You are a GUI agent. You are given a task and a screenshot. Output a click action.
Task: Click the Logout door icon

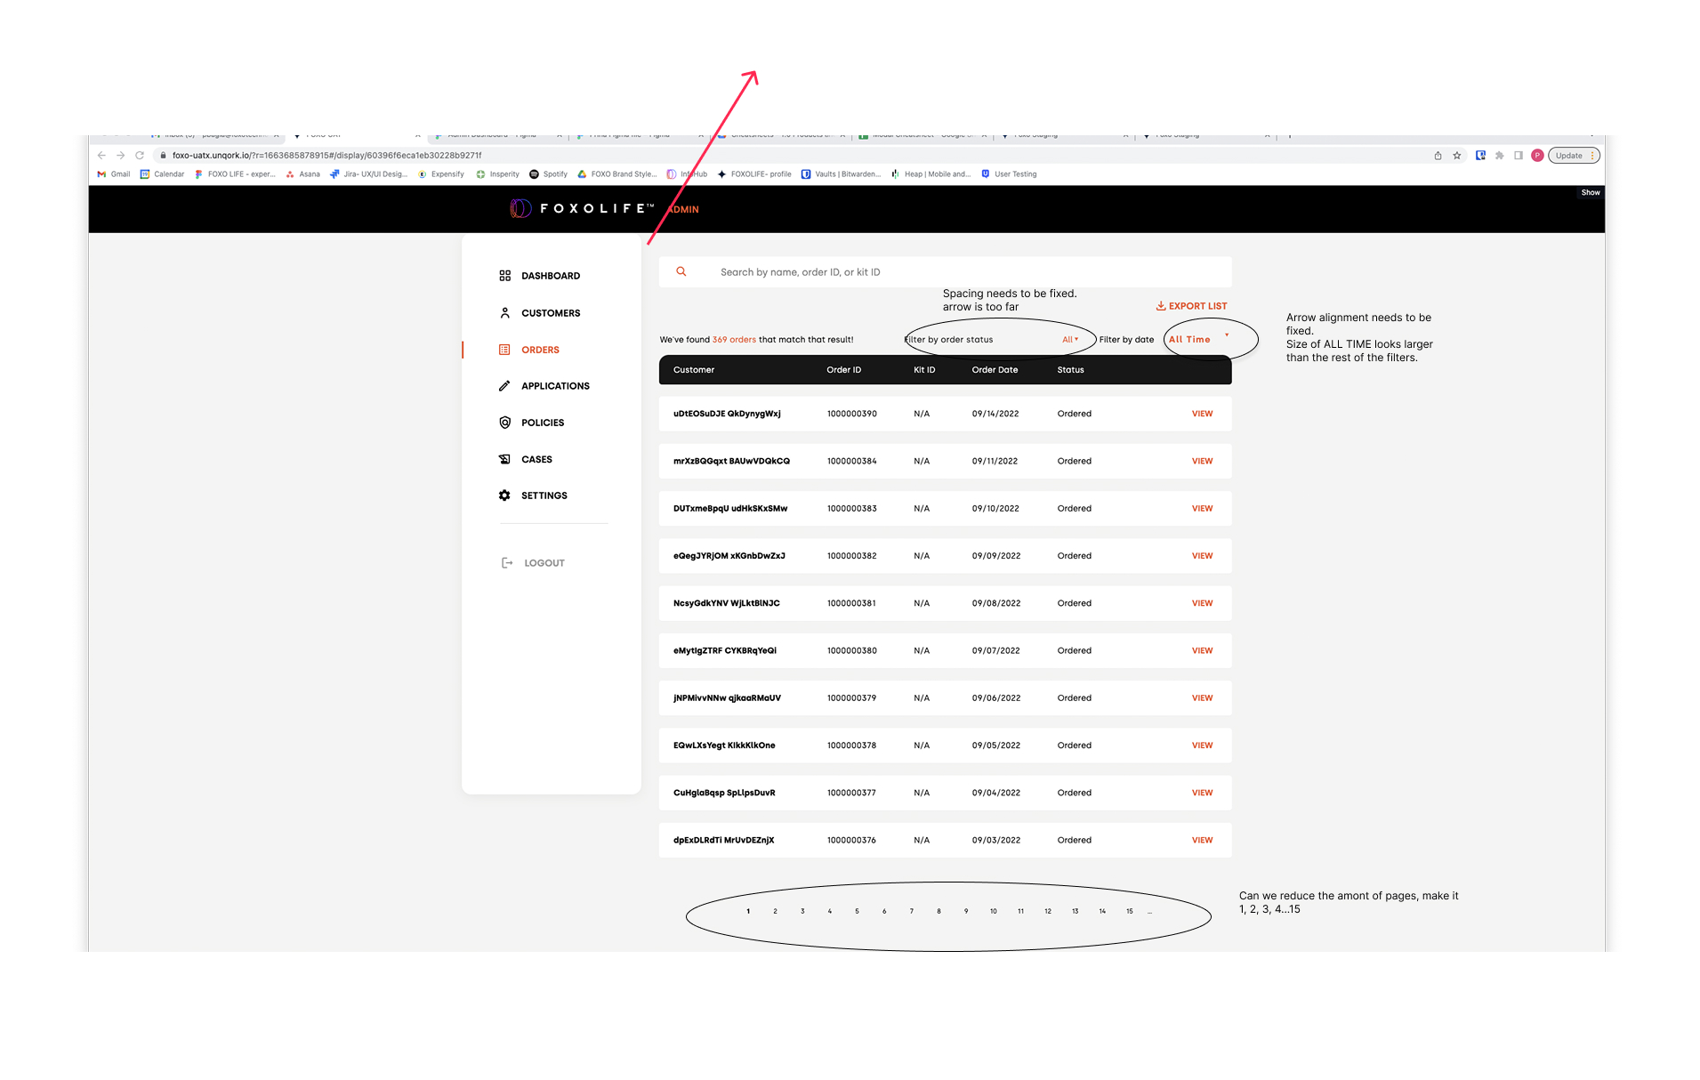(x=507, y=563)
